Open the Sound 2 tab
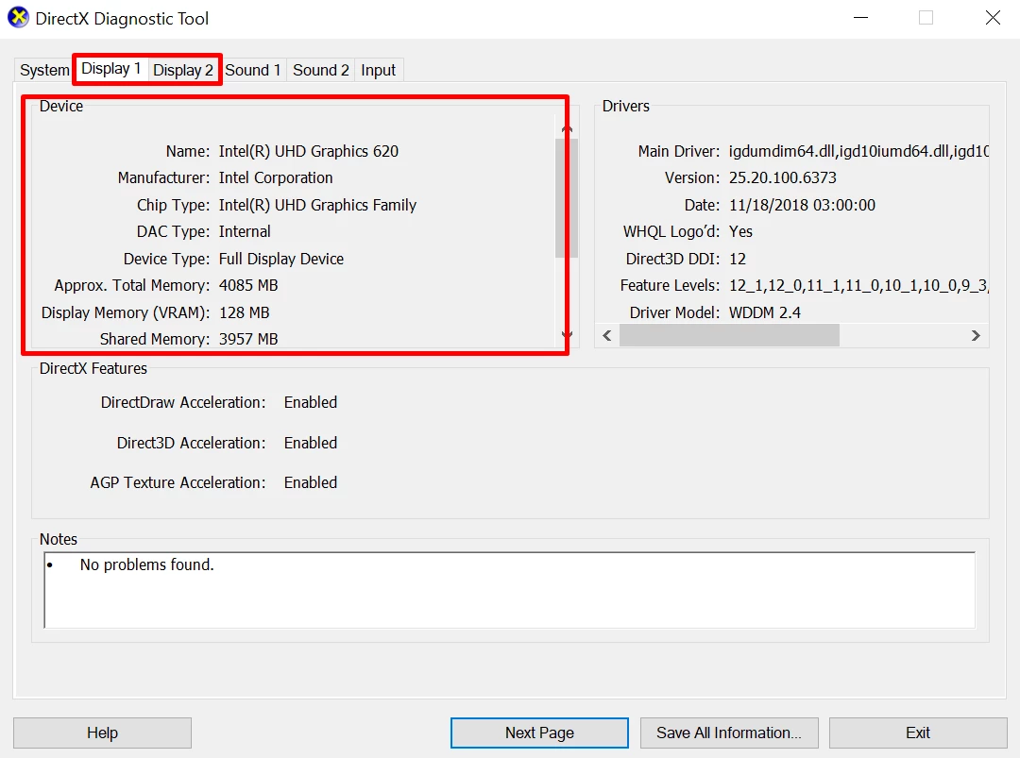Image resolution: width=1020 pixels, height=758 pixels. tap(321, 70)
